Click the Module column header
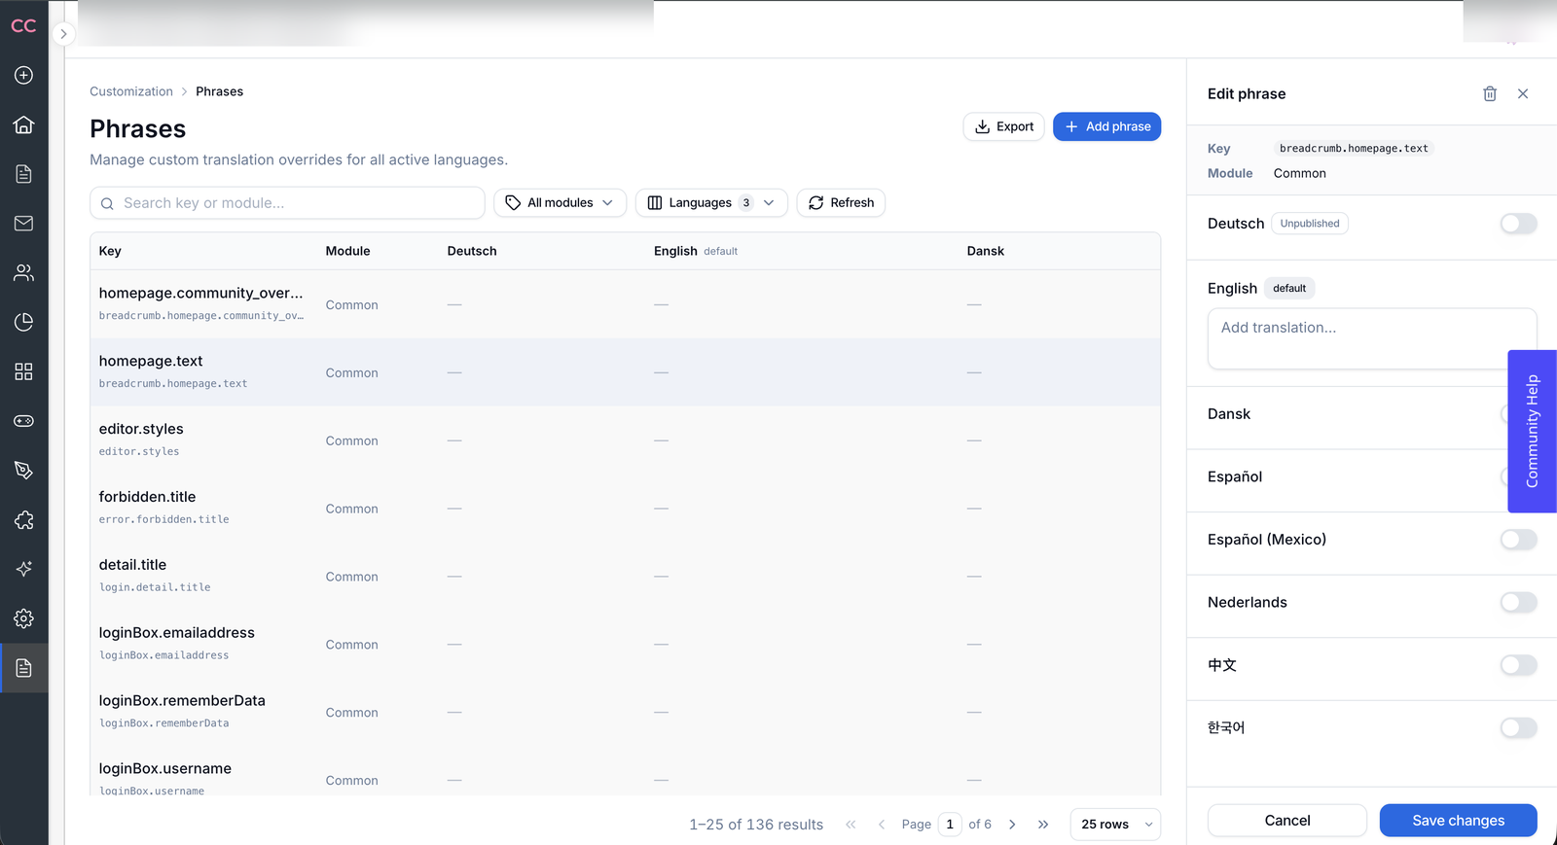The width and height of the screenshot is (1557, 845). 347,251
